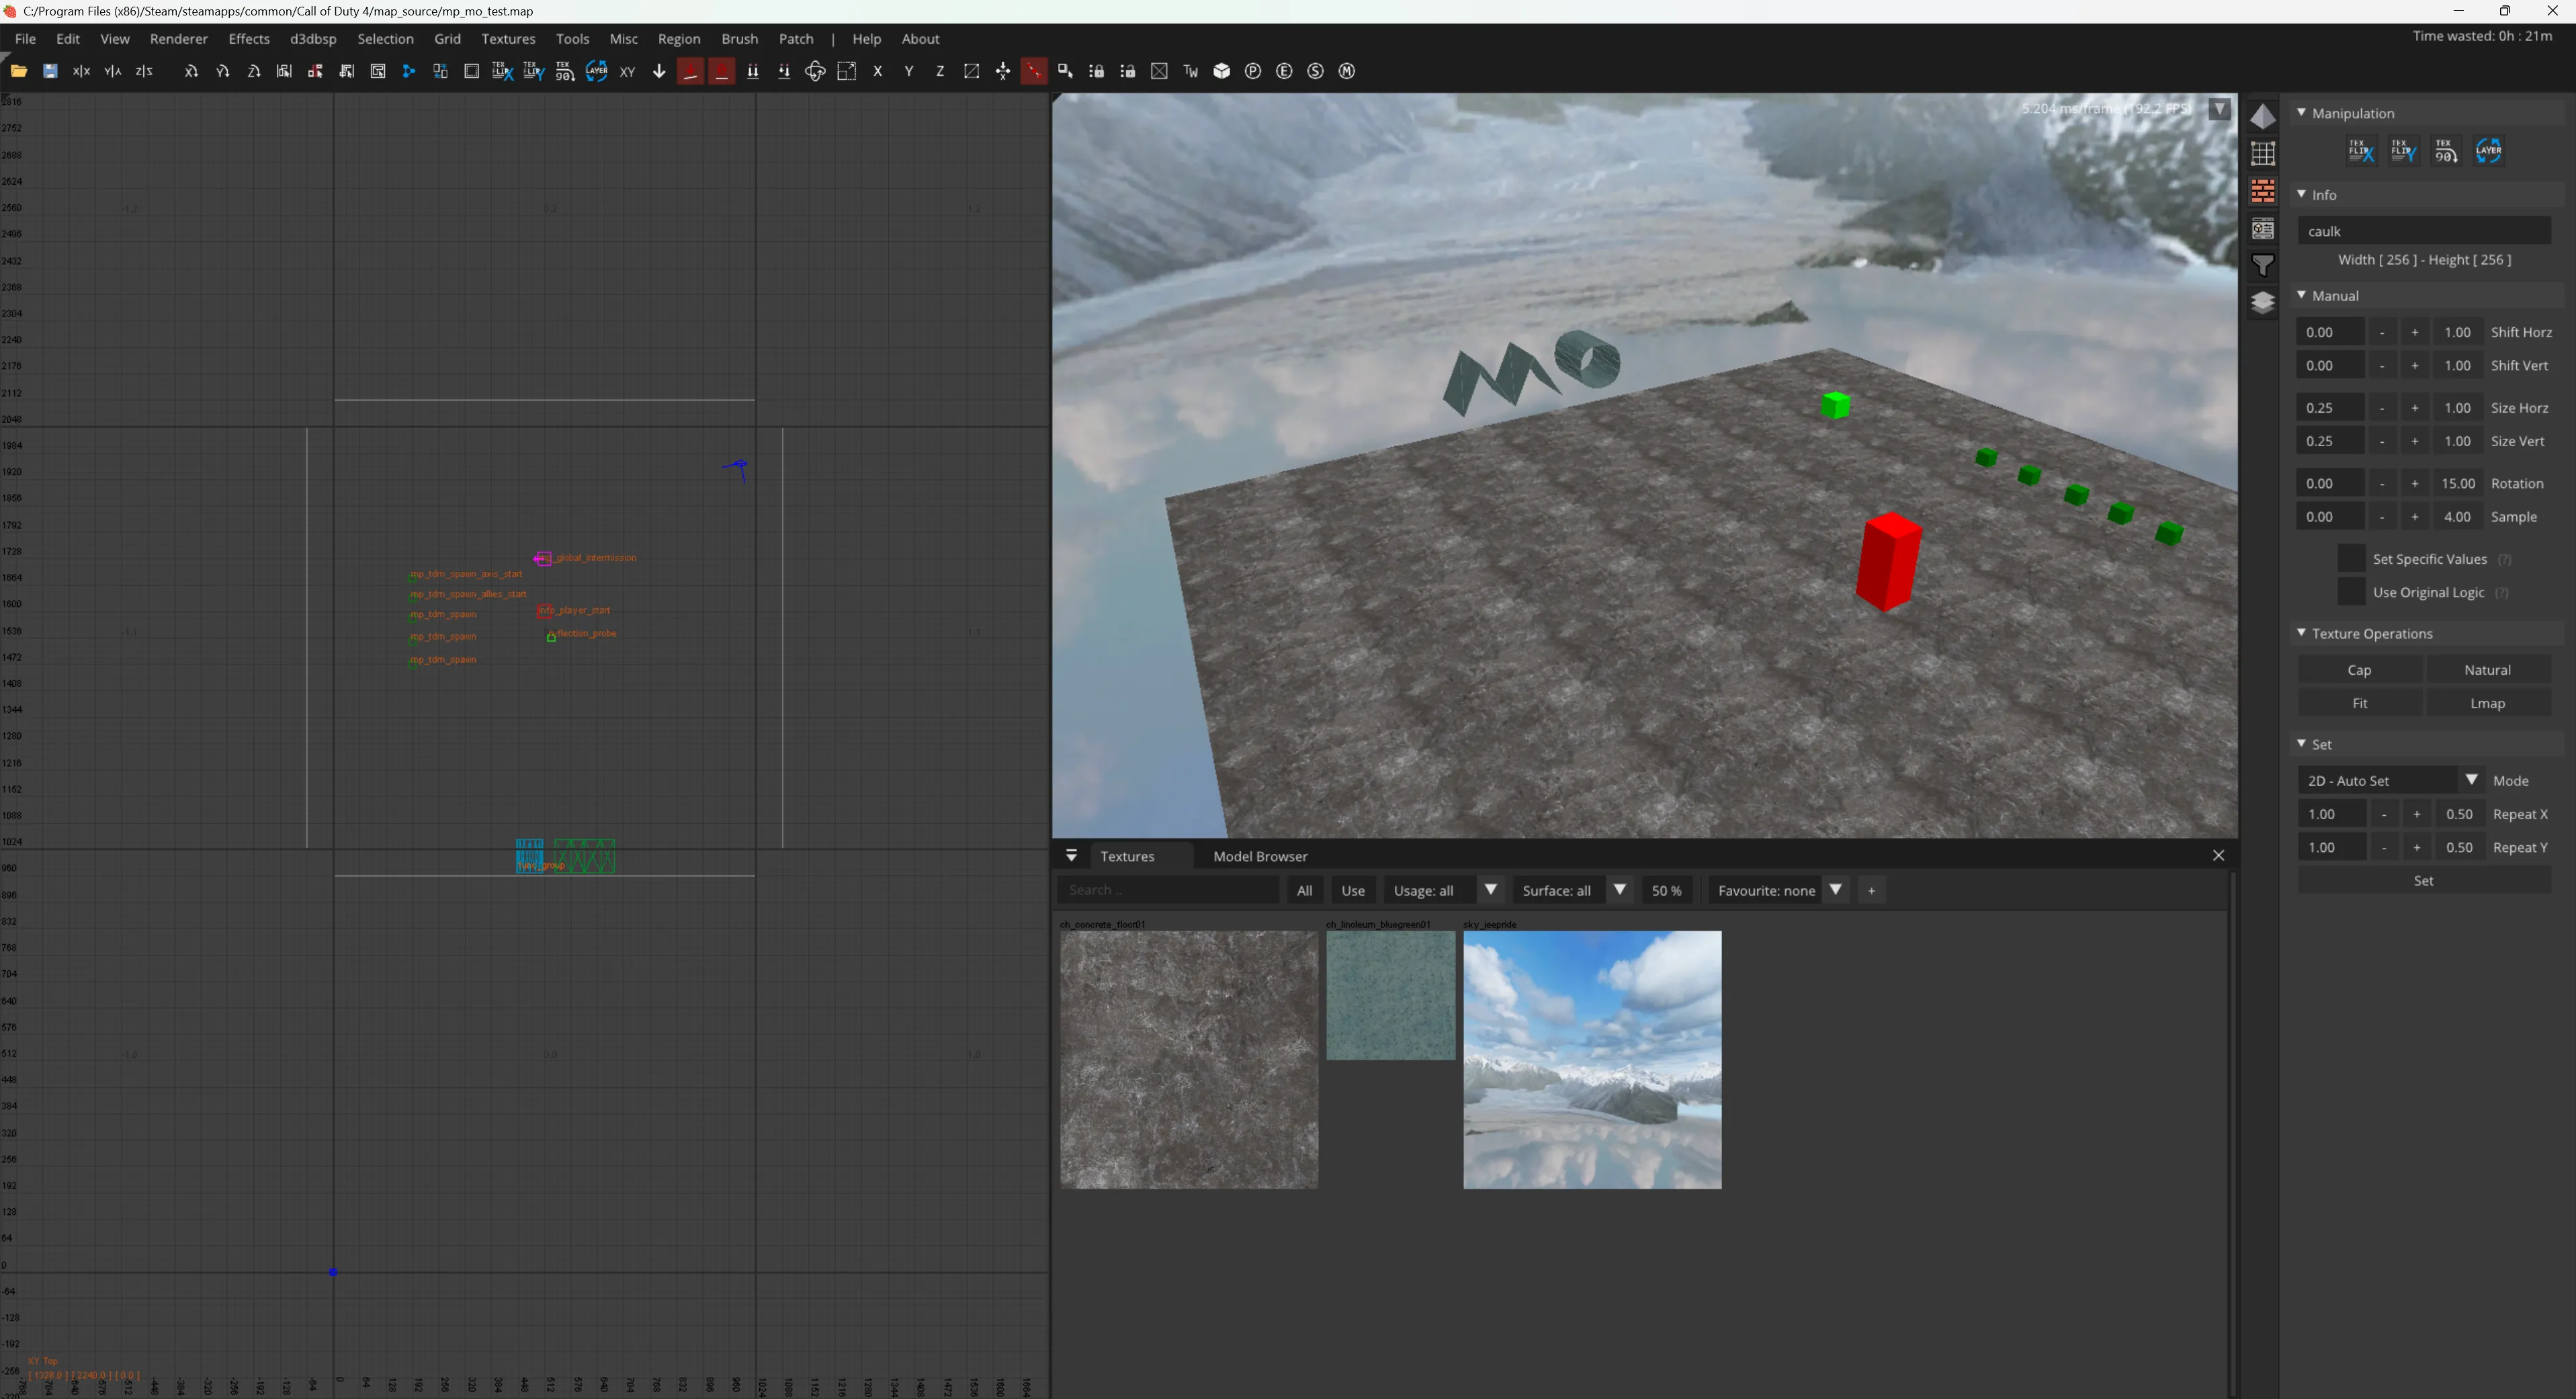
Task: Change mode via 2D - Auto Set dropdown
Action: coord(2471,779)
